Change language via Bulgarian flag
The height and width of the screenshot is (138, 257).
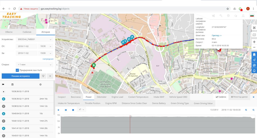click(x=252, y=16)
